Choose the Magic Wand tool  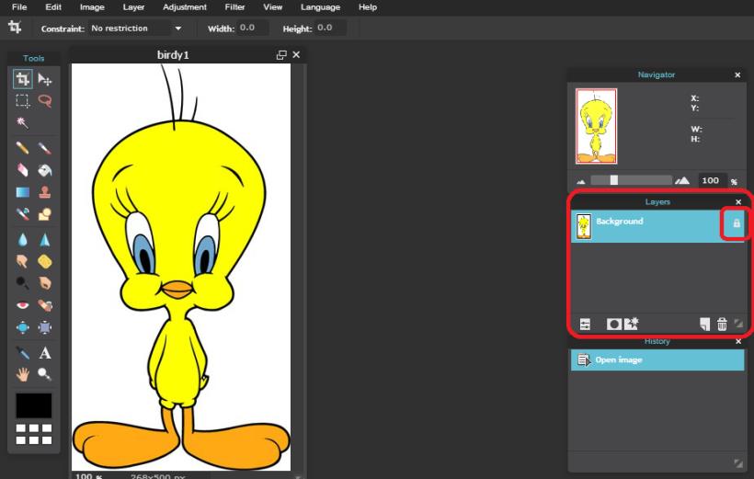click(x=23, y=123)
